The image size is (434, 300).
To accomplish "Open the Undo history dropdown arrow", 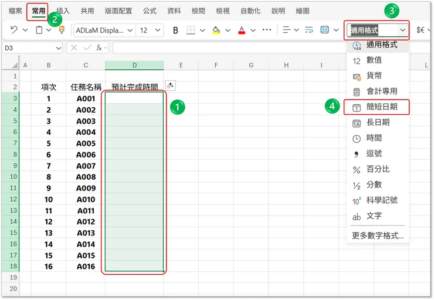I will click(x=25, y=30).
